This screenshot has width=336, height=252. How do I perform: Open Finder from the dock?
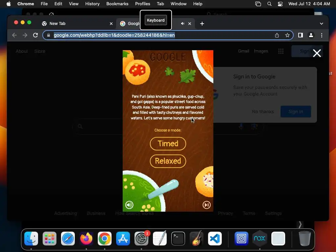31,239
